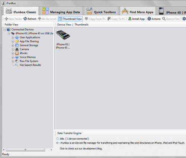This screenshot has height=158, width=186.
Task: Click the Data Transfer Engine header
Action: [69, 133]
